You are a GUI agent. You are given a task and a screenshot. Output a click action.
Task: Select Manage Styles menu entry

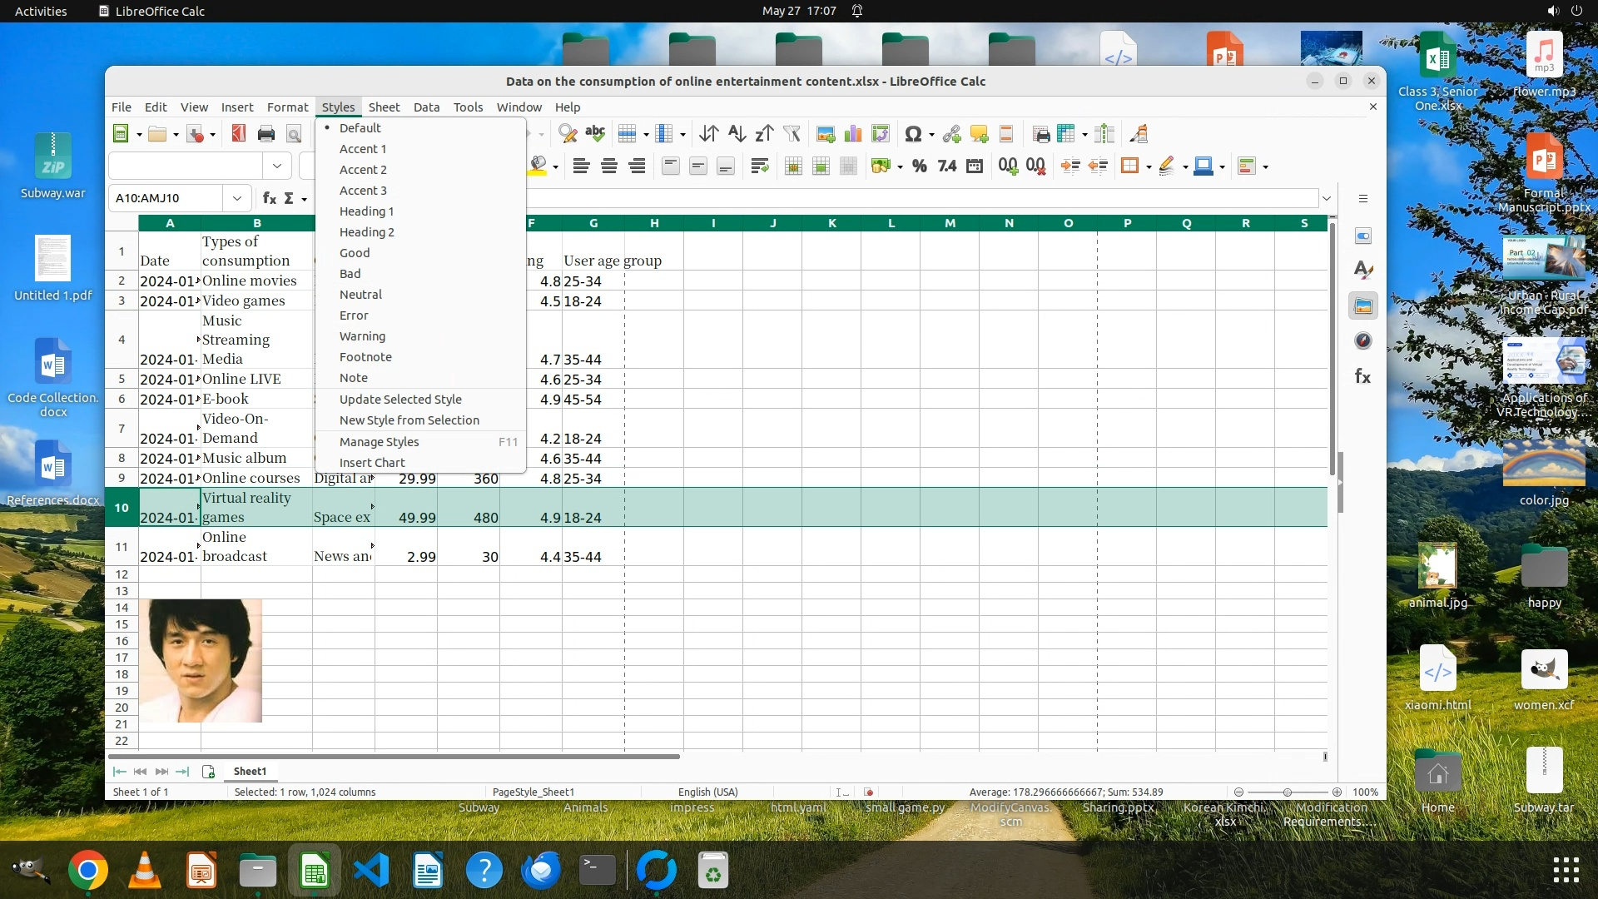[x=379, y=442]
